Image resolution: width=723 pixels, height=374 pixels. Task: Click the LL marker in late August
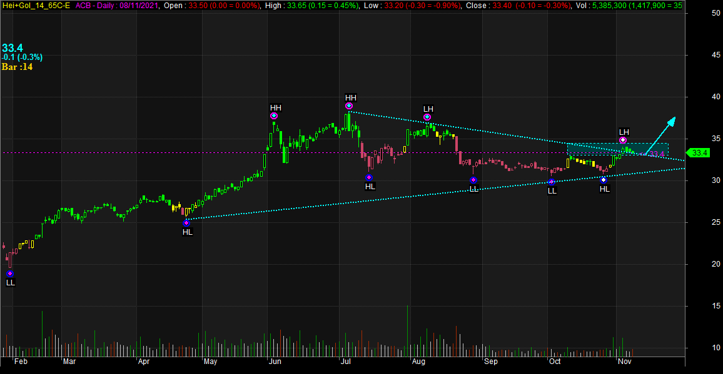click(473, 180)
